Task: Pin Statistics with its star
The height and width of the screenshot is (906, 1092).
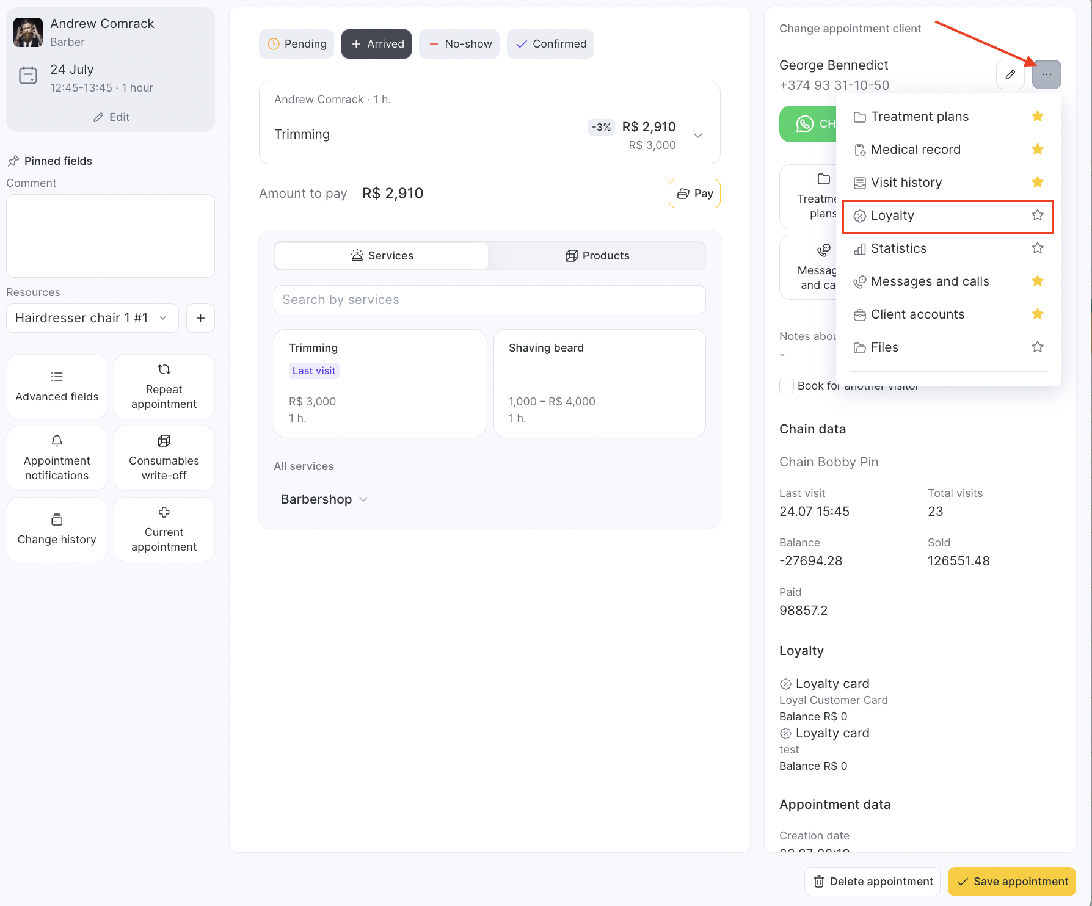Action: click(x=1037, y=248)
